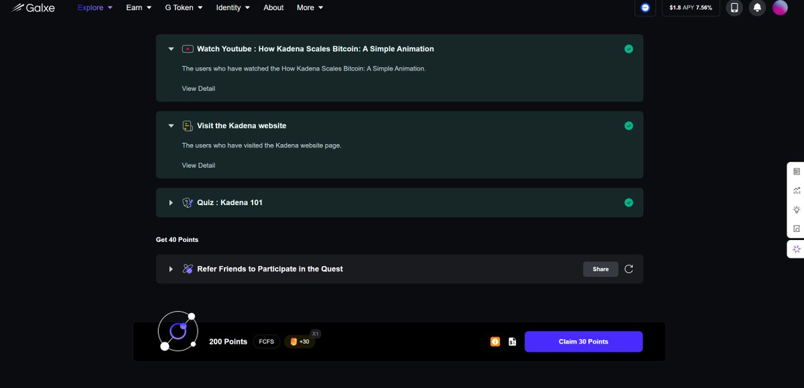804x388 pixels.
Task: Open View Detail under the Youtube task
Action: pos(198,88)
